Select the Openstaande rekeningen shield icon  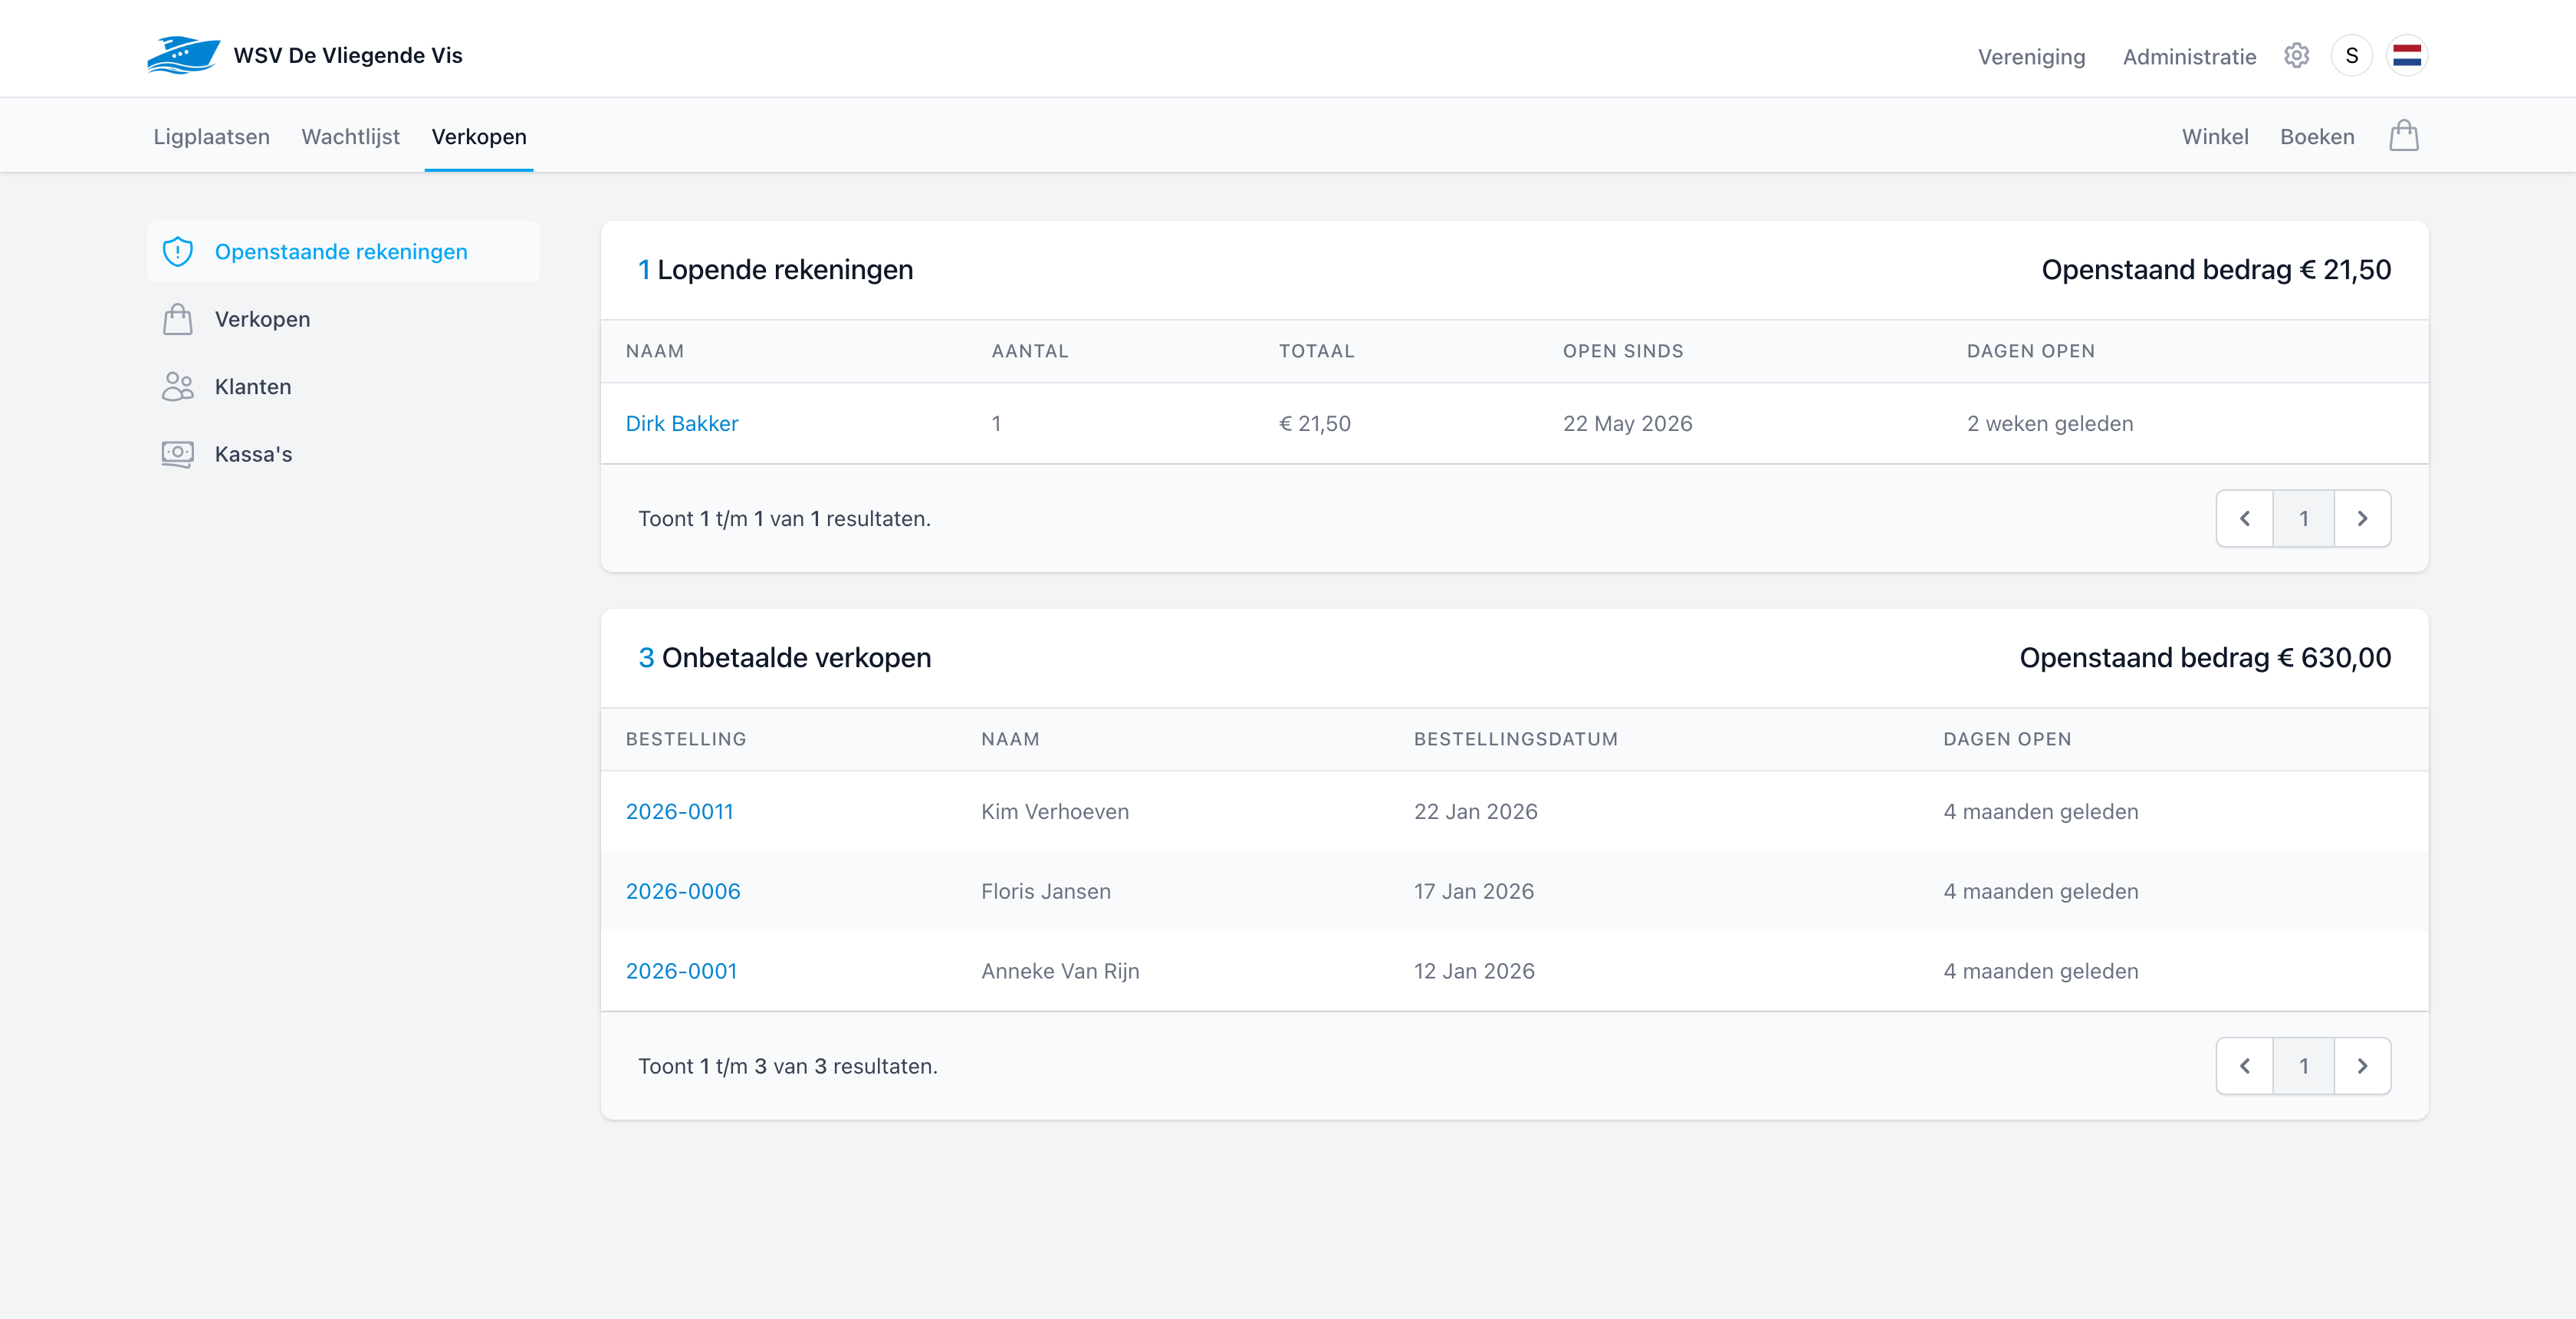tap(178, 251)
